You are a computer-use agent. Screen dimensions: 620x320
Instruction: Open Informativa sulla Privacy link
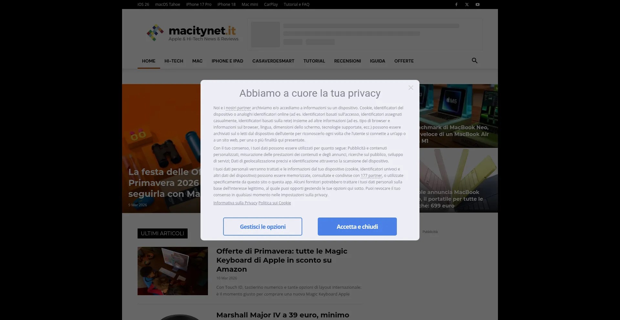[x=235, y=203]
